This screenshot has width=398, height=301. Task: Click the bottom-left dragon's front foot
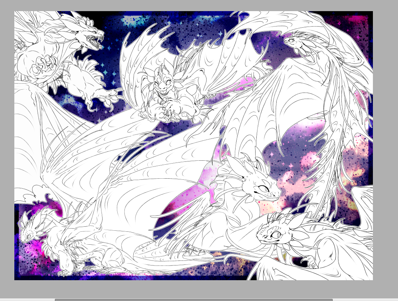pos(65,273)
